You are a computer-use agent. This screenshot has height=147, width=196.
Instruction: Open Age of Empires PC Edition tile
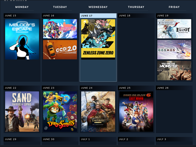98,111
